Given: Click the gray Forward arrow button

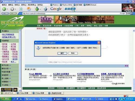Looking at the screenshot, I should tap(12, 9).
